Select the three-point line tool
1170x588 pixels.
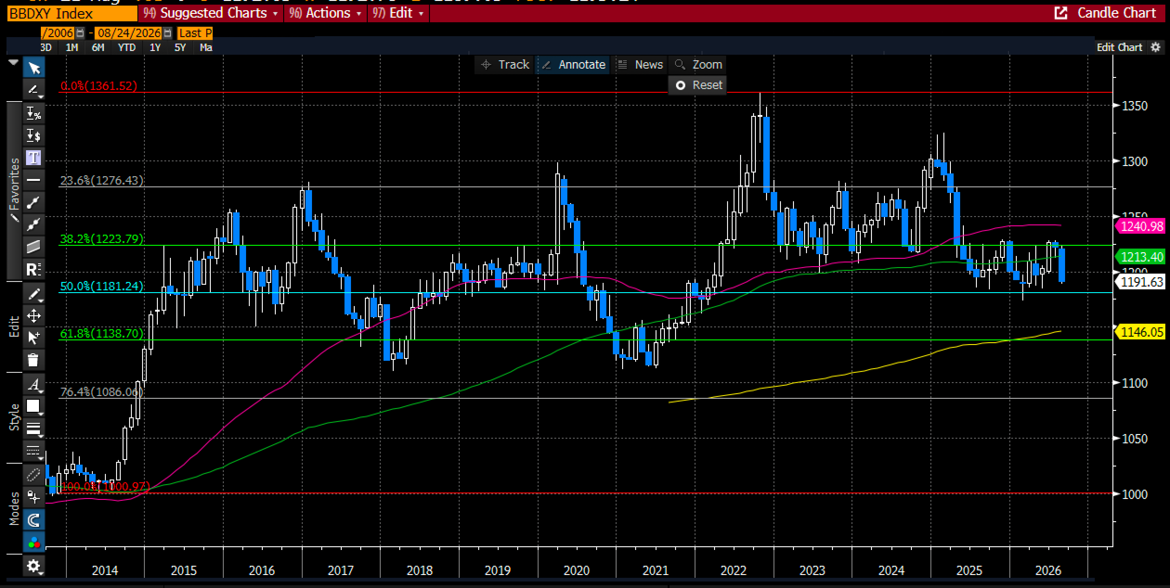coord(34,224)
